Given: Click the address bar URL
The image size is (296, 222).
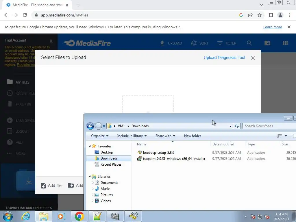Looking at the screenshot, I should pos(64,15).
